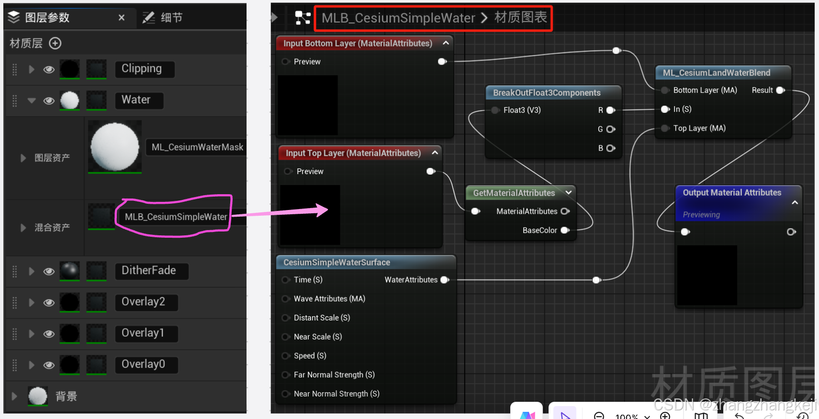
Task: Collapse the Output Material Attributes node
Action: point(795,203)
